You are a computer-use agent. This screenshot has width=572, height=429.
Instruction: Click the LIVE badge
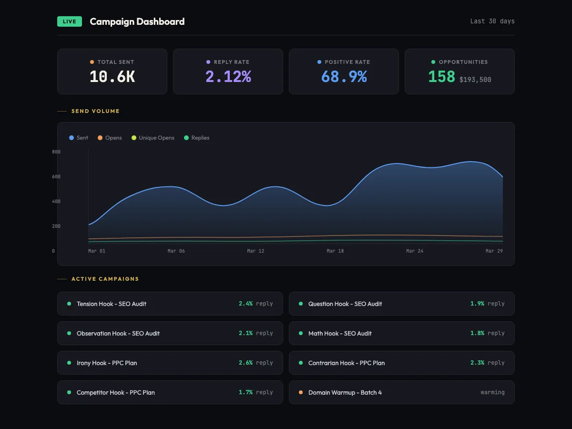[70, 21]
